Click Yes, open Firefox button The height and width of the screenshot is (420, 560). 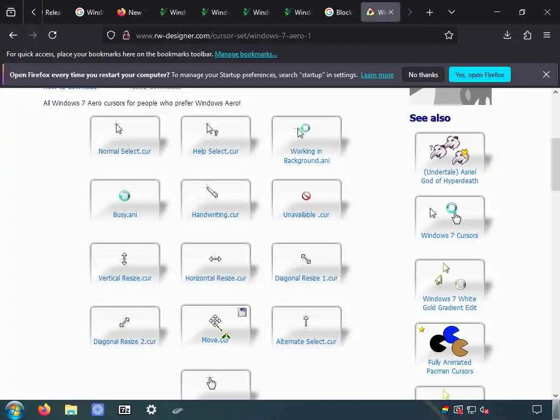(x=480, y=74)
